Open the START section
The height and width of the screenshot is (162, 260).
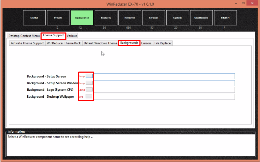(34, 18)
